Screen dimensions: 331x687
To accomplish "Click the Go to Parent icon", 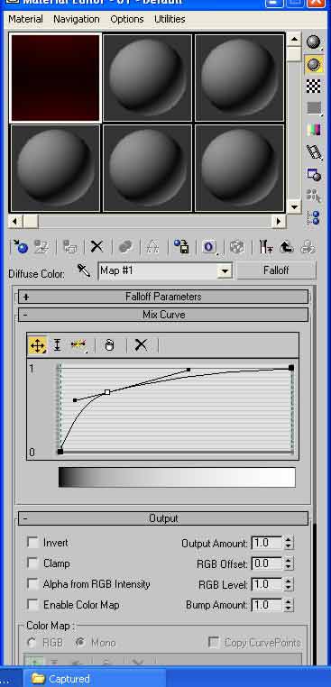I will pyautogui.click(x=287, y=247).
